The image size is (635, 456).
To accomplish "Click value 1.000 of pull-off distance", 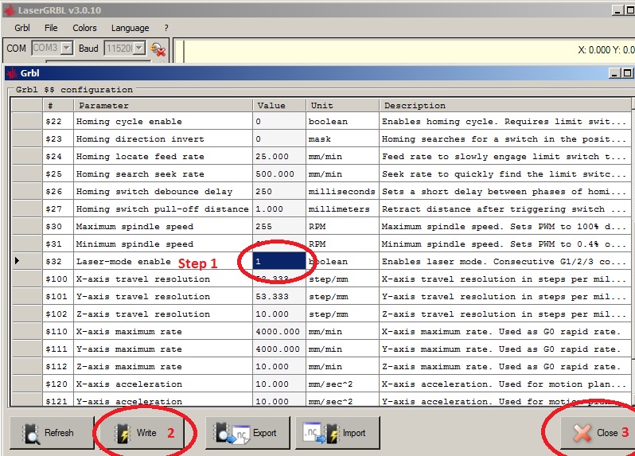I will [x=279, y=209].
